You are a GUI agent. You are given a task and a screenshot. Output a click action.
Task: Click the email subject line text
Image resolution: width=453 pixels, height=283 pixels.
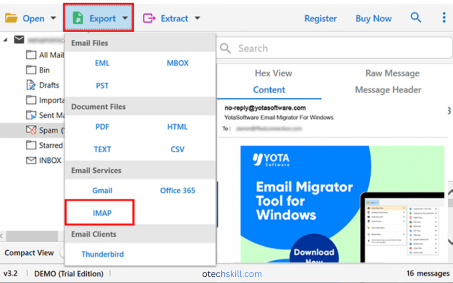[x=279, y=118]
